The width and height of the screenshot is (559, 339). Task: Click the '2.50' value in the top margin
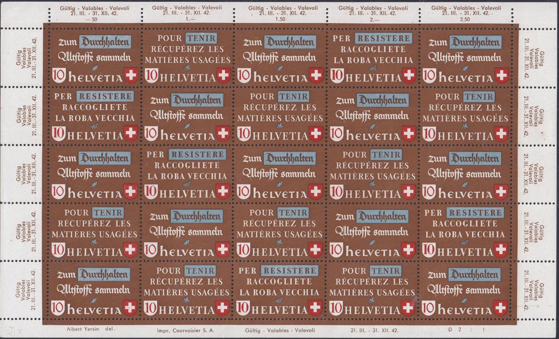point(465,19)
